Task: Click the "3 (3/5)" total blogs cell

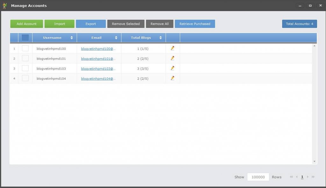Action: click(144, 69)
